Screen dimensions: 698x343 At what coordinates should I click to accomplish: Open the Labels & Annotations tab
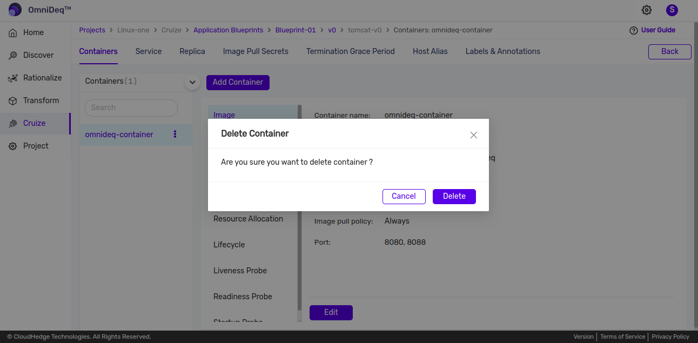[503, 51]
